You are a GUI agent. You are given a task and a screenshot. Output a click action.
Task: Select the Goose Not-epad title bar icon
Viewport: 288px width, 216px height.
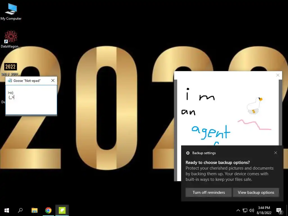click(x=10, y=80)
